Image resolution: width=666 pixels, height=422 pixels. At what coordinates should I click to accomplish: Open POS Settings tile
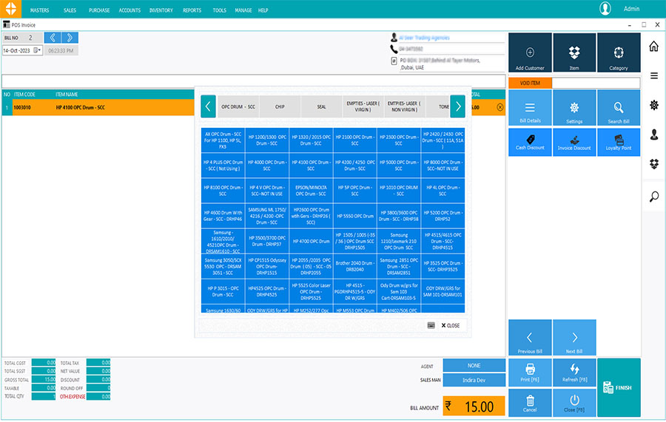click(574, 108)
